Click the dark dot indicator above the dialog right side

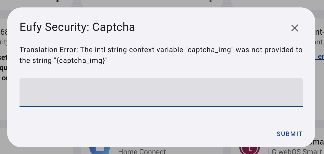210,2
